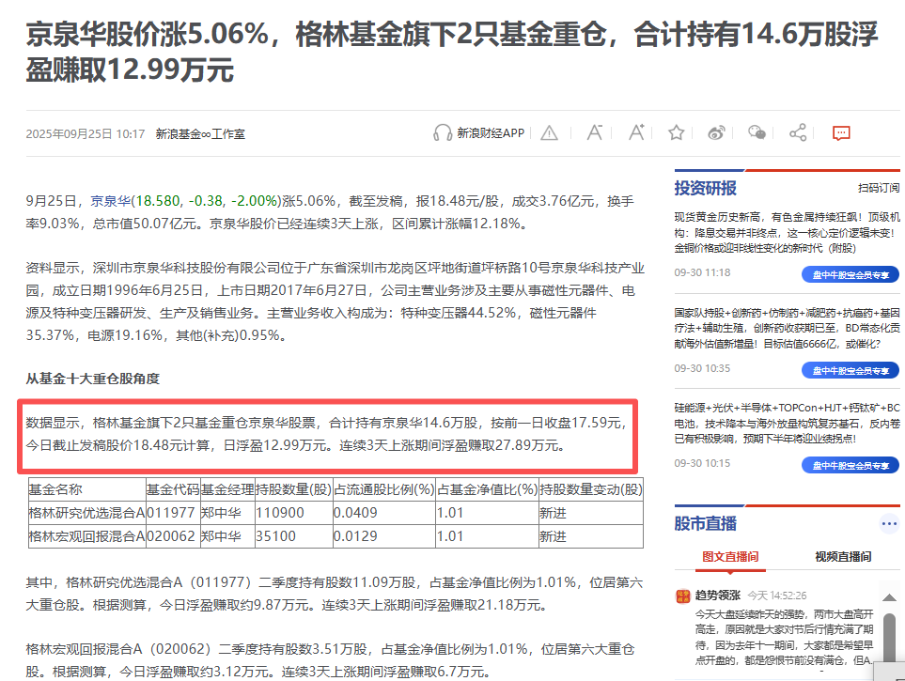Increase font size with the A+ icon
This screenshot has width=905, height=681.
pyautogui.click(x=636, y=132)
